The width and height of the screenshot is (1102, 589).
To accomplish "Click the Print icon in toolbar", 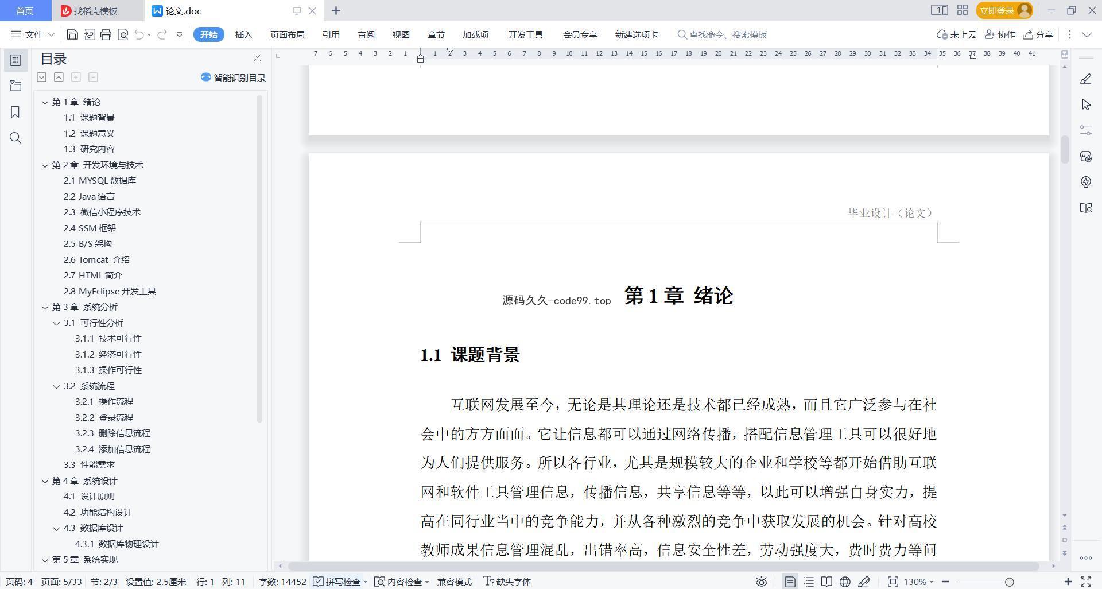I will coord(106,34).
